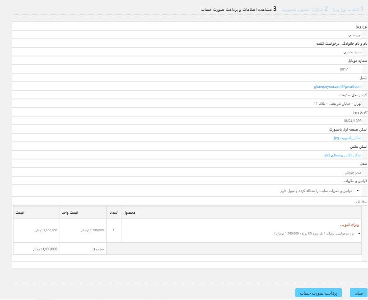Select the address تهران - خیابان شریعتی - پلاک 11
Viewport: 368px width, 300px height.
coord(338,103)
